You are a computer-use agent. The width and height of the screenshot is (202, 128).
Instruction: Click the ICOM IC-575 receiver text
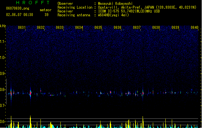(129, 11)
